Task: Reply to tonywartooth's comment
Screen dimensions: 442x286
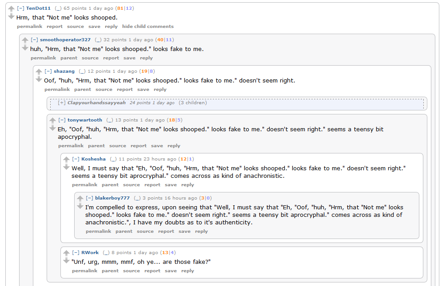Action: [174, 146]
